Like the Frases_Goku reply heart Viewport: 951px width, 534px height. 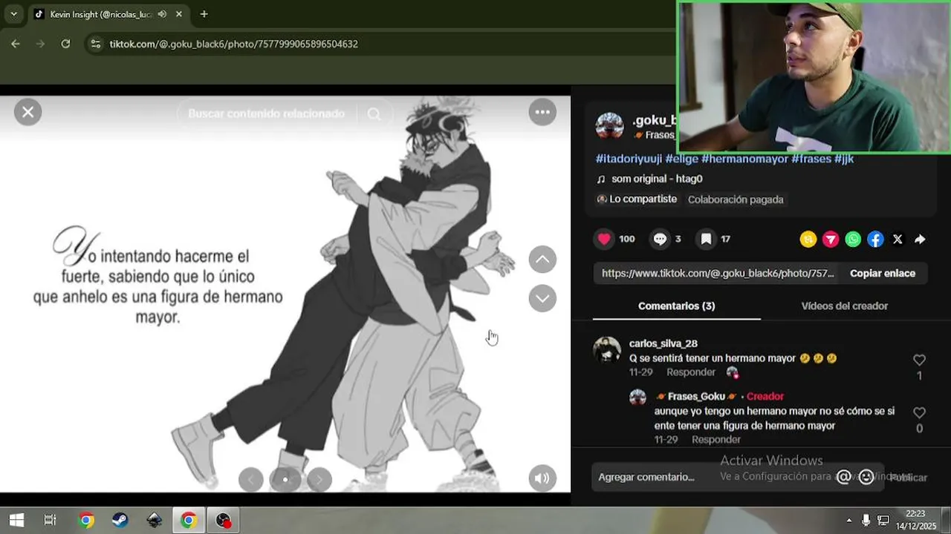tap(919, 413)
